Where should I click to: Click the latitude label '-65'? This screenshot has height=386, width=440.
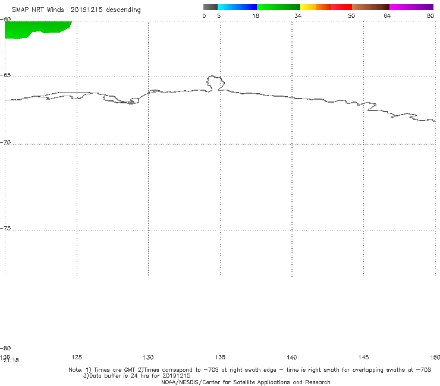pos(5,75)
